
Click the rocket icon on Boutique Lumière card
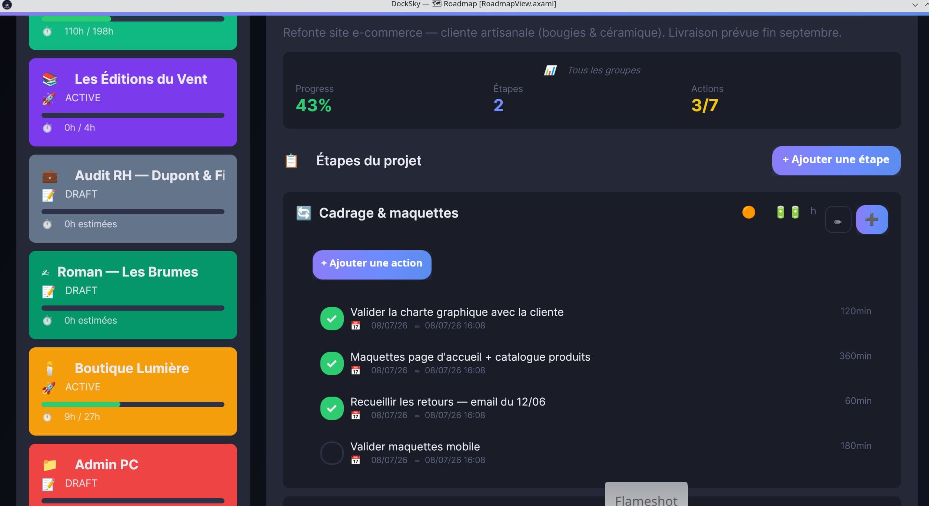point(49,388)
